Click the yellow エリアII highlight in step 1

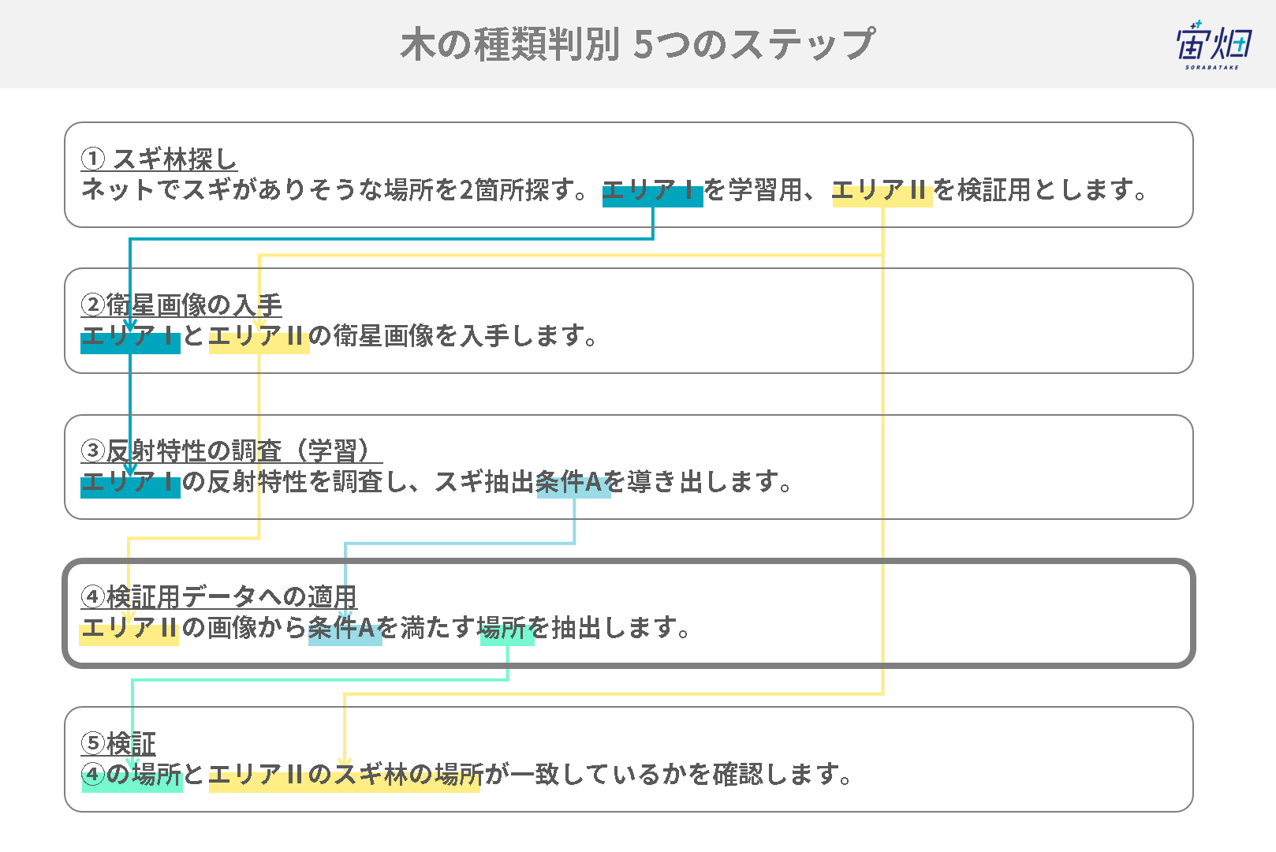pos(882,192)
